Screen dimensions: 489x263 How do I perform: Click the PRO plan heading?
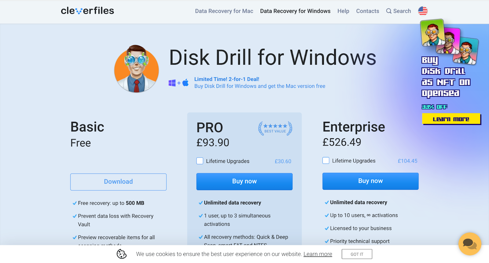tap(210, 128)
